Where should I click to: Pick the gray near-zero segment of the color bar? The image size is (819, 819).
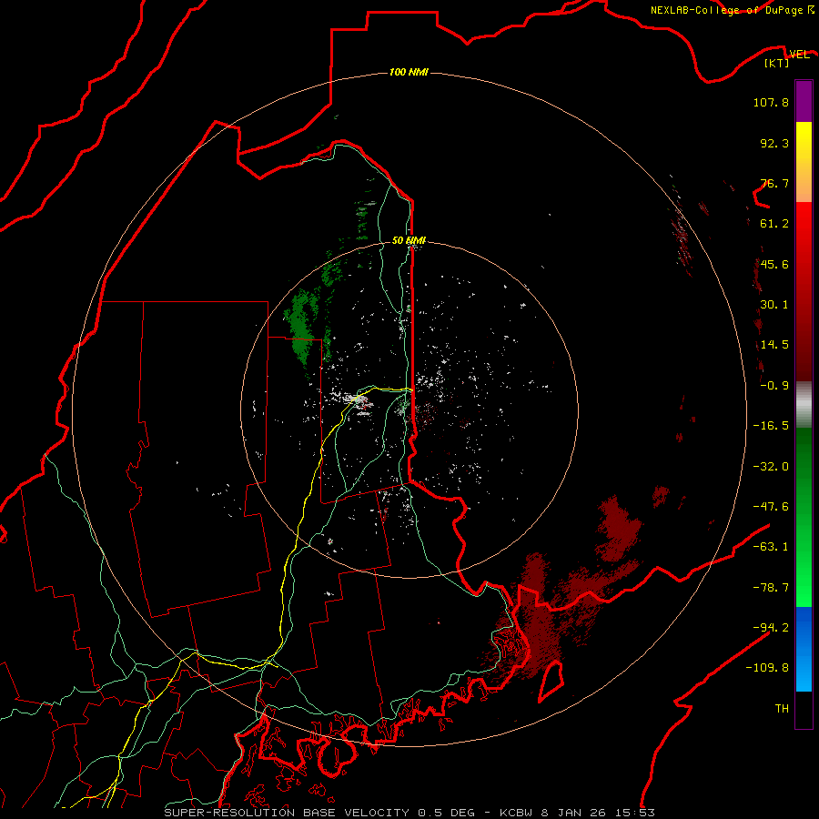(x=804, y=404)
